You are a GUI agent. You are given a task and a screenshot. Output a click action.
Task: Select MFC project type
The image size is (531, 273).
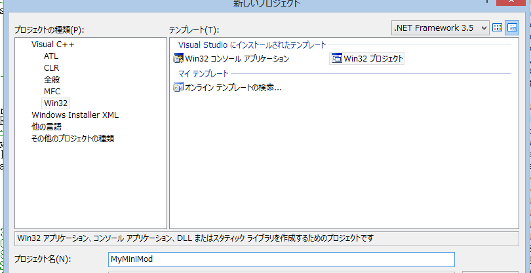(52, 92)
